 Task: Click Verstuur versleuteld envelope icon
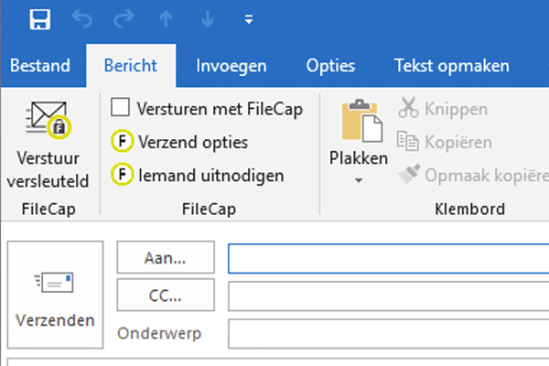(x=48, y=117)
